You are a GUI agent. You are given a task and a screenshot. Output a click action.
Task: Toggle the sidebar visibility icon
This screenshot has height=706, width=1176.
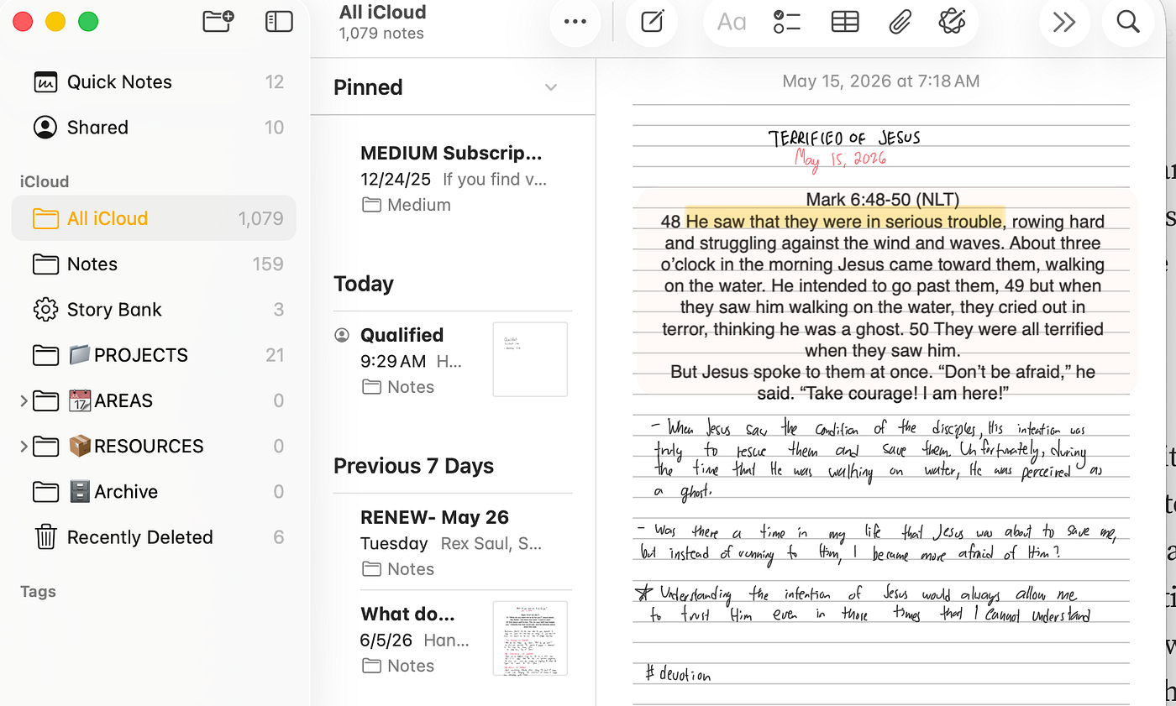tap(279, 21)
